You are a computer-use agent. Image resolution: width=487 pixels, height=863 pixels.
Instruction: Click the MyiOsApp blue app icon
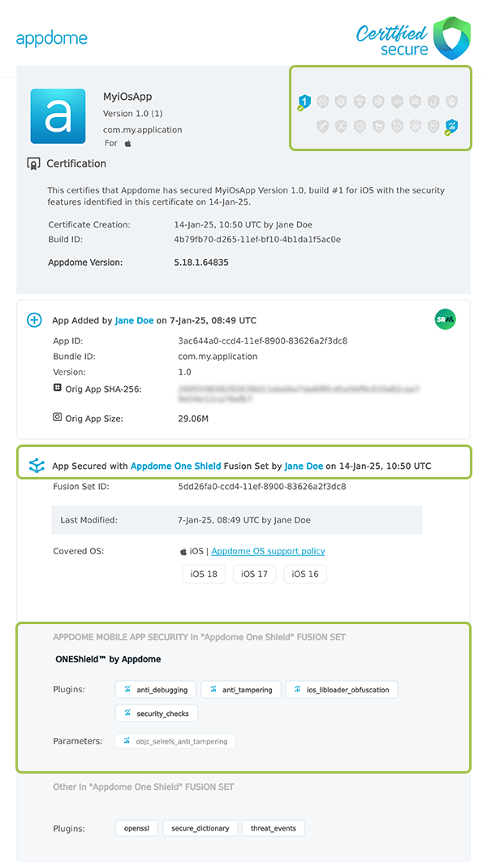click(58, 116)
